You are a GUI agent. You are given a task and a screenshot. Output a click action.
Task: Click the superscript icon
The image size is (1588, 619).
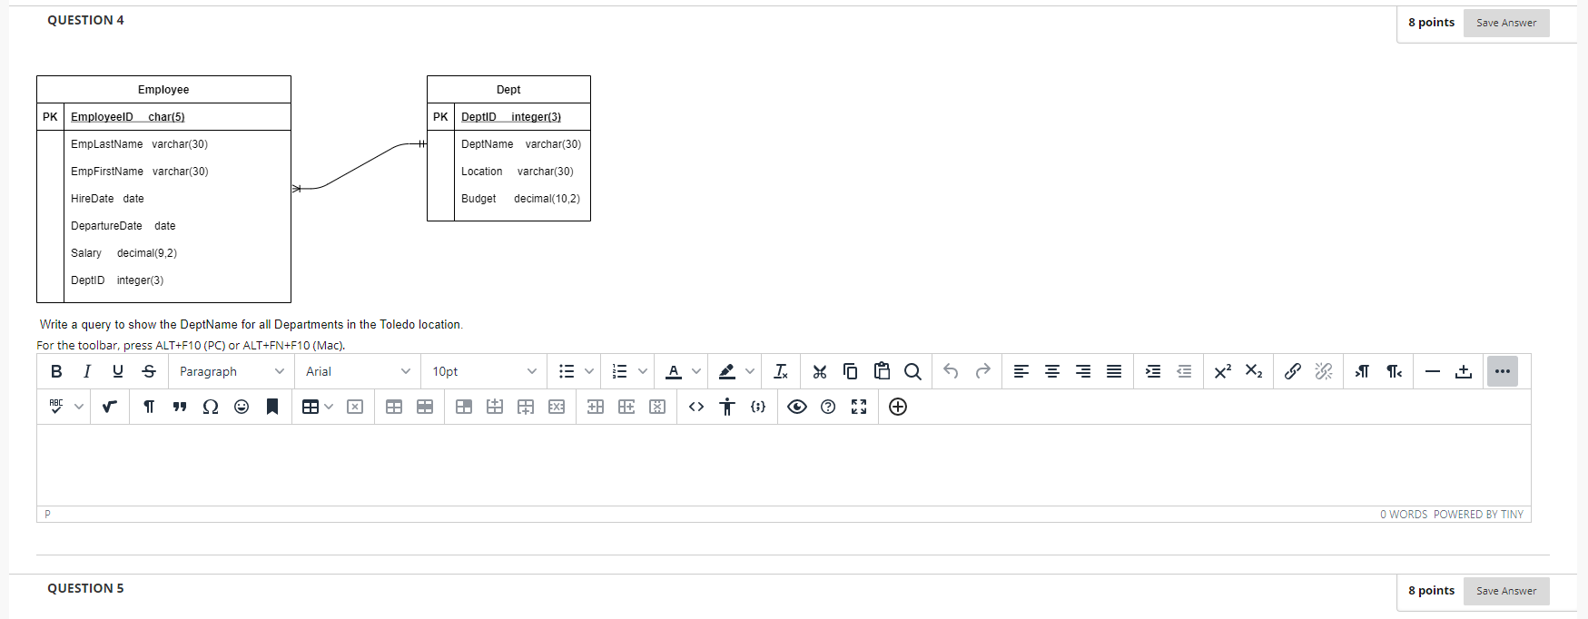[1223, 371]
